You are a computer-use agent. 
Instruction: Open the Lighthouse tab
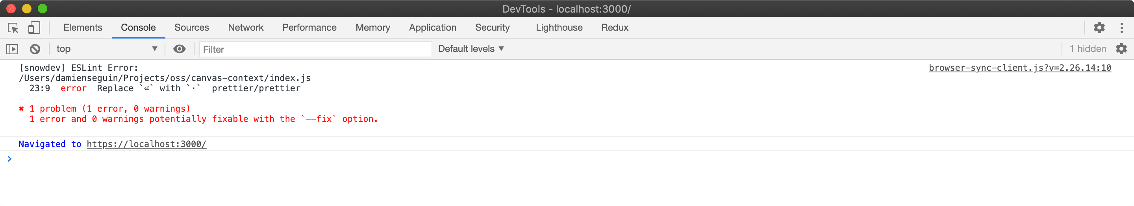click(559, 28)
